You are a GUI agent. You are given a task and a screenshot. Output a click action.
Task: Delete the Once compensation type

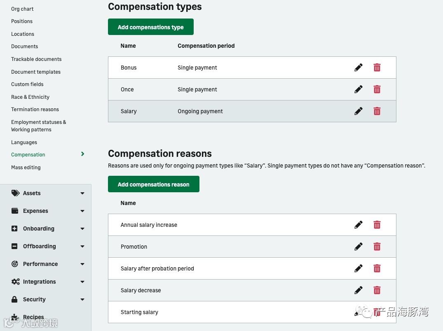pyautogui.click(x=377, y=89)
